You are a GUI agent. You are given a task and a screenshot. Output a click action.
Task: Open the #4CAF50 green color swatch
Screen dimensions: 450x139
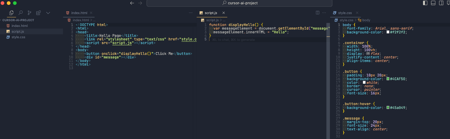coord(388,79)
